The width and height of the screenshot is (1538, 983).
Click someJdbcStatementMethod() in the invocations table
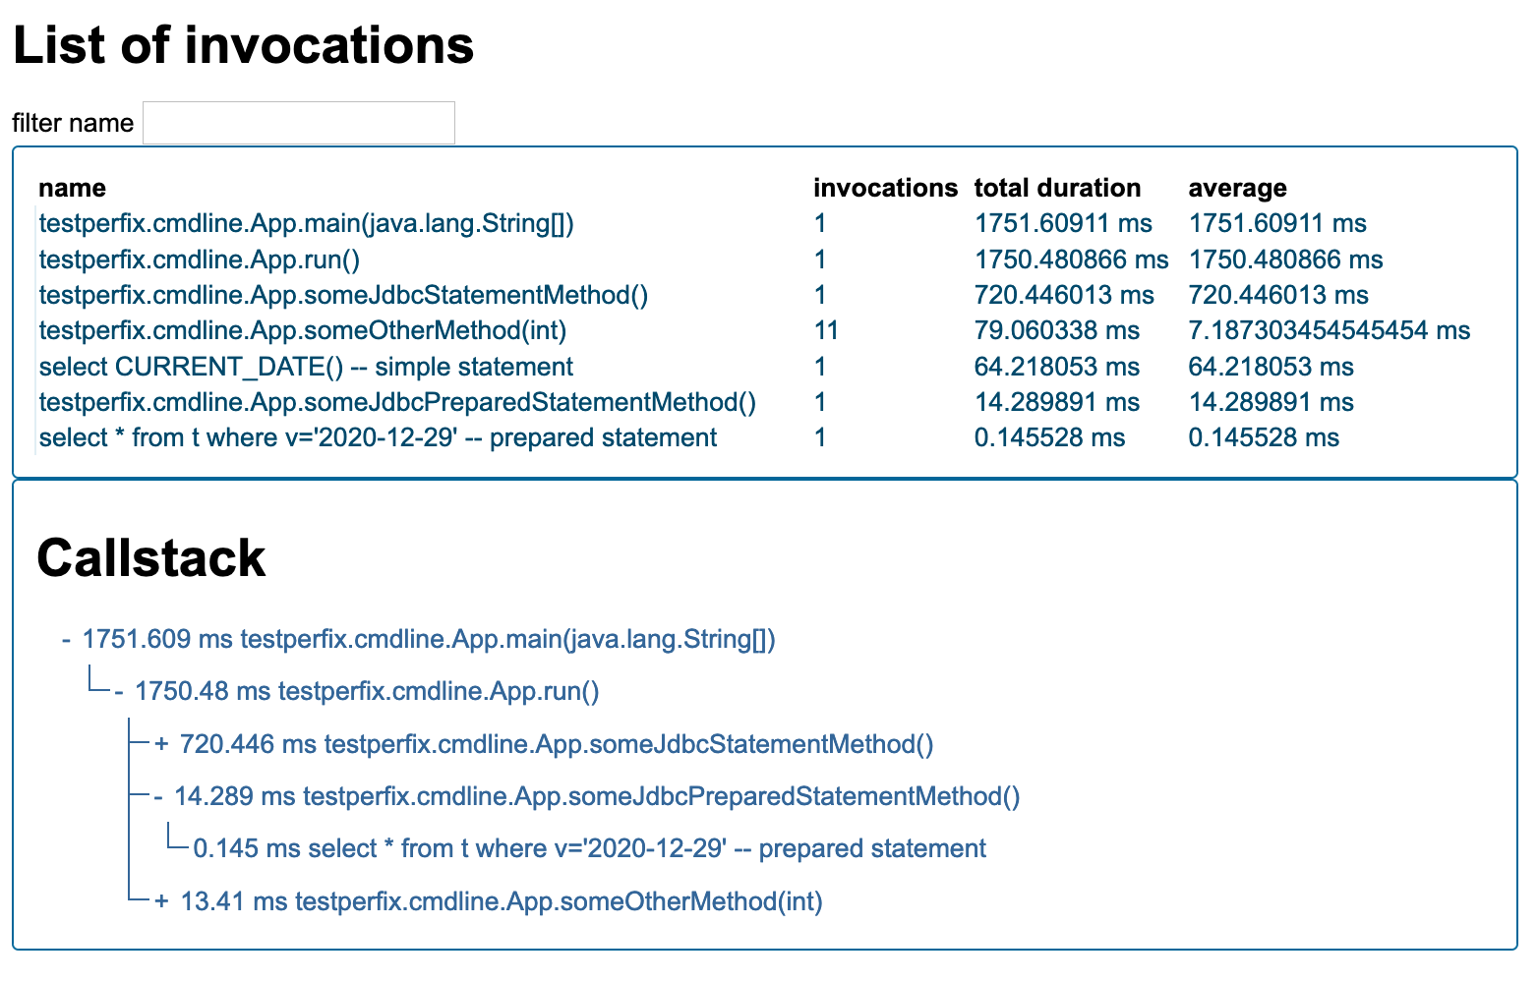pos(343,296)
